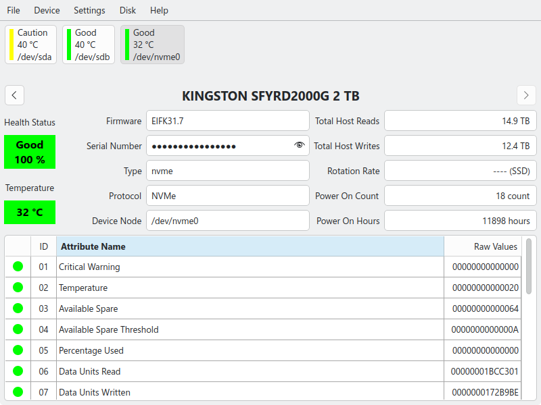Screen dimensions: 541x405
Task: Click the Health Status label
Action: (30, 122)
